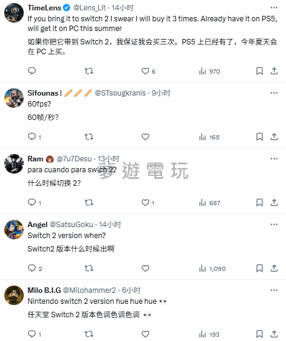Viewport: 286px width, 341px height.
Task: View analytics showing 1,090 views on Angel's tweet
Action: tap(213, 269)
